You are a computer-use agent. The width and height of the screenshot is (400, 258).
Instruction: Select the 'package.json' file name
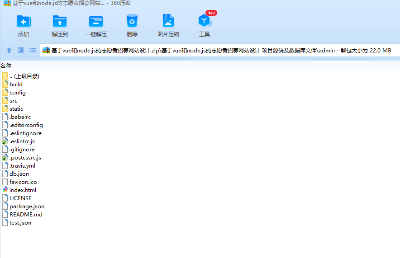click(x=27, y=206)
